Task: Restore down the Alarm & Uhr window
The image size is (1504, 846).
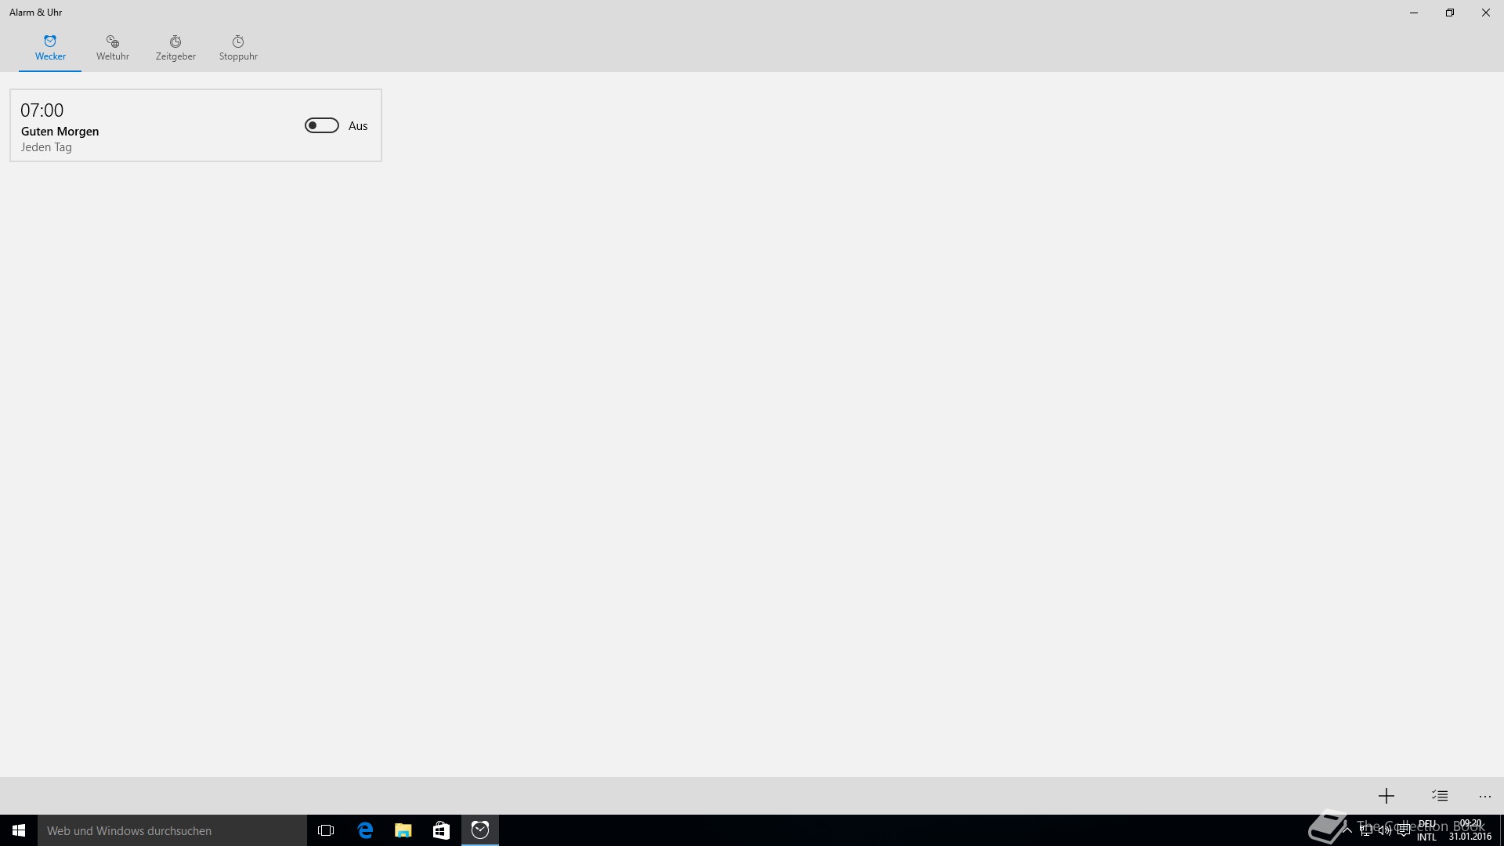Action: point(1450,13)
